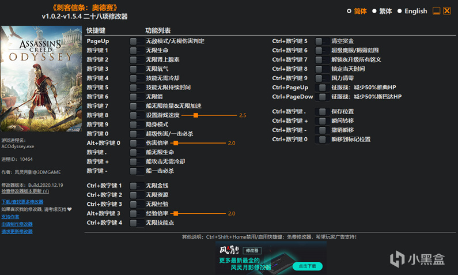Toggle 船一击必杀 switch

point(137,171)
